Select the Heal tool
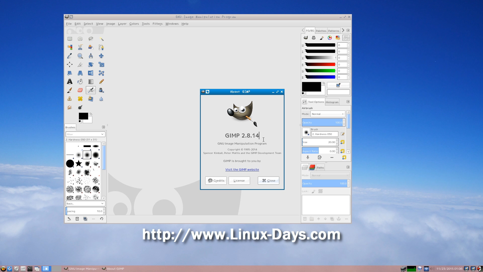Image resolution: width=483 pixels, height=272 pixels. coord(80,99)
